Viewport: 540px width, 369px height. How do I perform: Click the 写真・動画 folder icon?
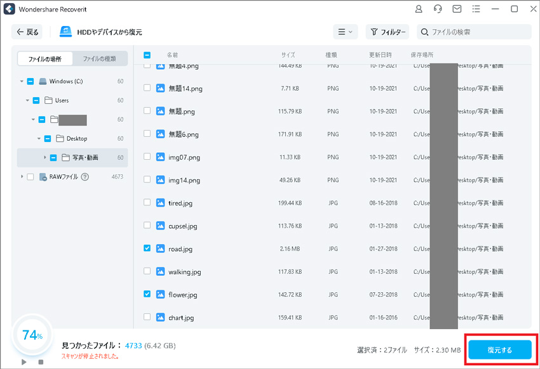[66, 158]
